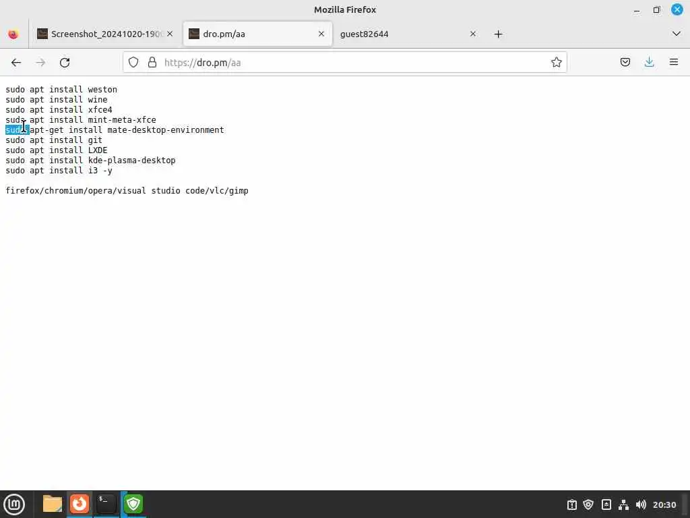Switch to the Screenshot_20241020 tab
This screenshot has height=518, width=690.
coord(106,34)
